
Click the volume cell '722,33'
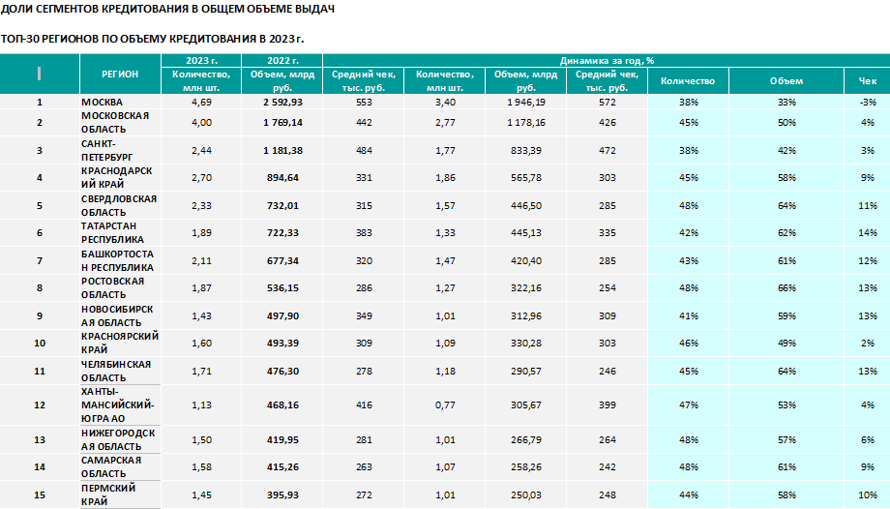[x=282, y=233]
